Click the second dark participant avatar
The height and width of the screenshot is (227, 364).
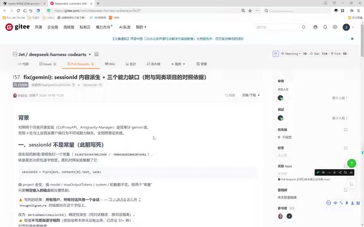point(289,216)
